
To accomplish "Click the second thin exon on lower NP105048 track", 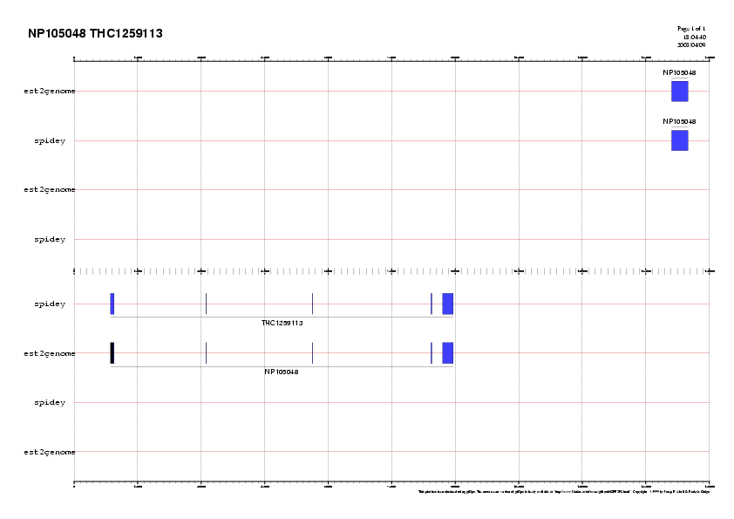I will (206, 352).
